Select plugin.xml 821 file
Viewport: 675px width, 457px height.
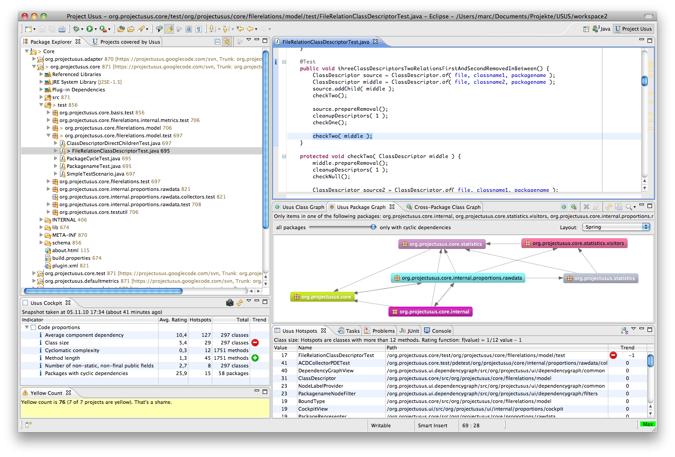[x=67, y=266]
